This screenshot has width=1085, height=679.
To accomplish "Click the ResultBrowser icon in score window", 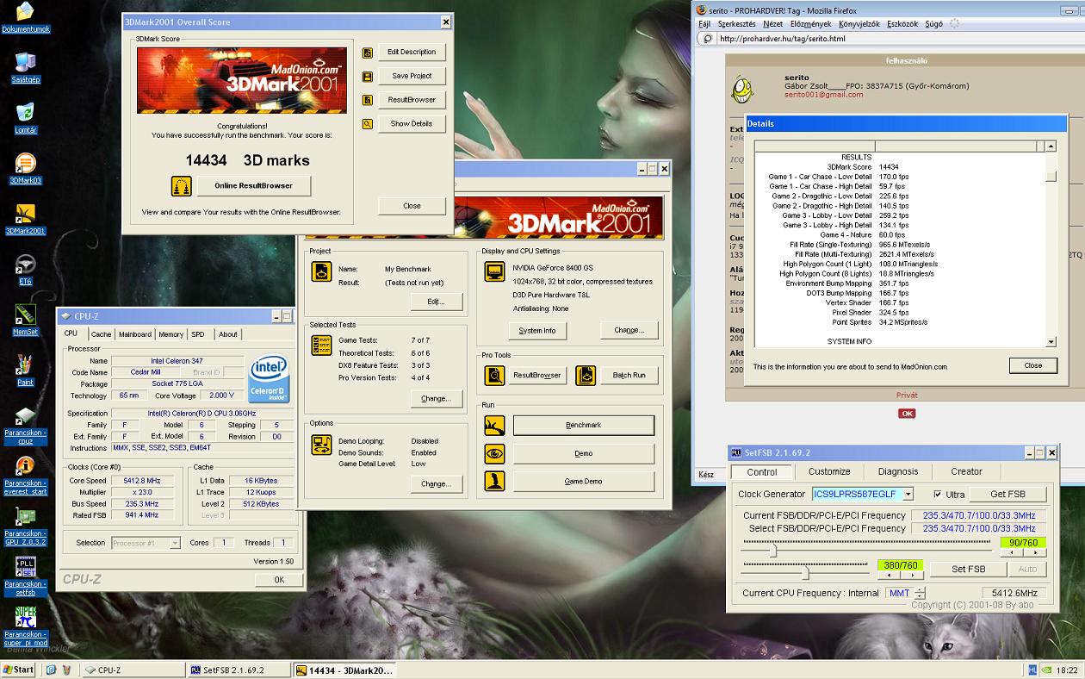I will pos(368,100).
